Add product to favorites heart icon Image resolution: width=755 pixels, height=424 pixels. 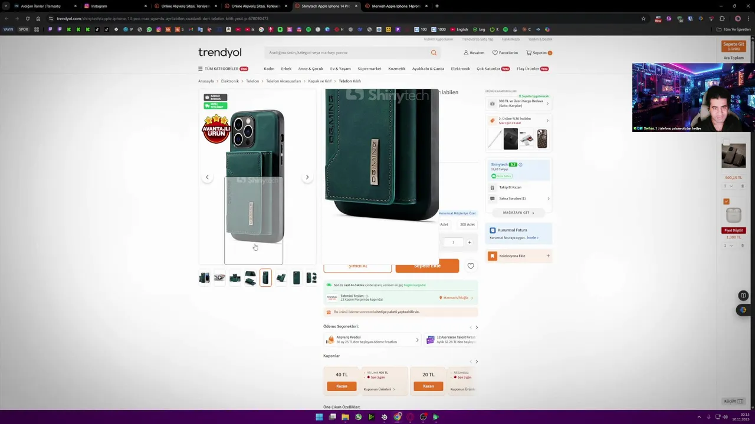tap(471, 266)
